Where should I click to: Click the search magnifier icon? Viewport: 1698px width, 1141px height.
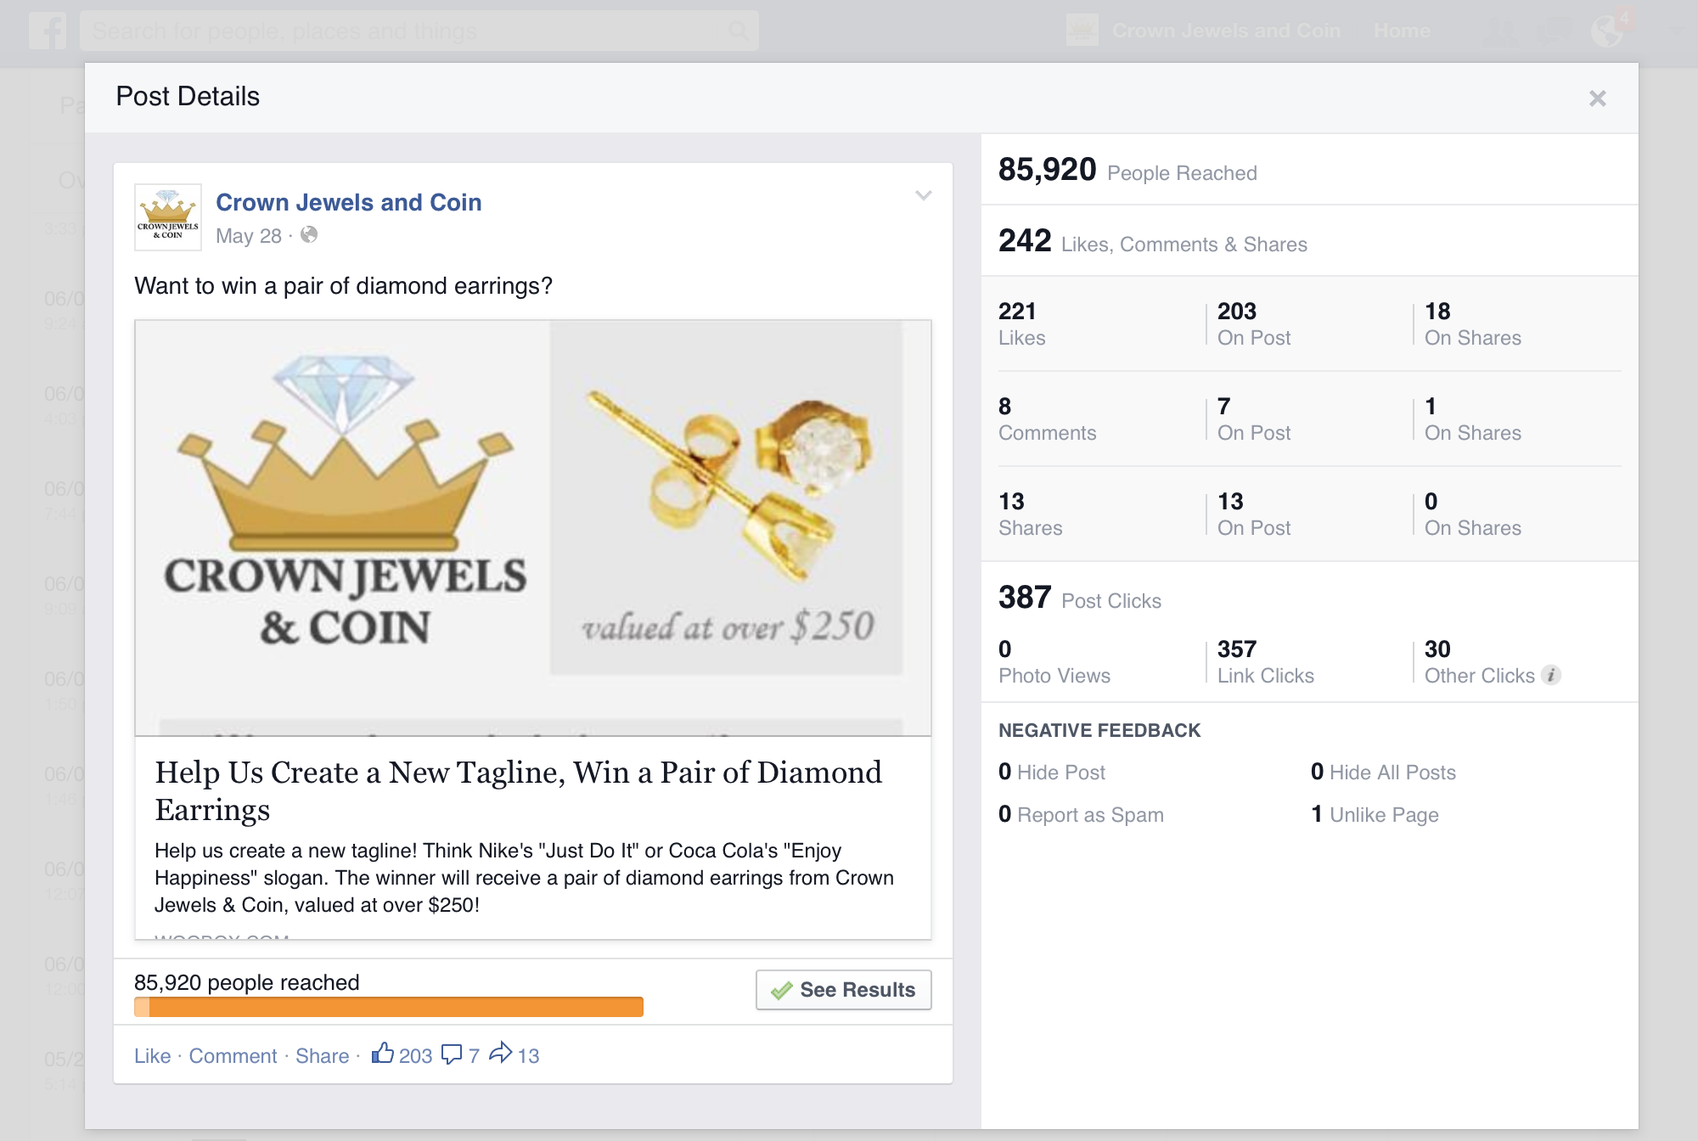pyautogui.click(x=739, y=31)
